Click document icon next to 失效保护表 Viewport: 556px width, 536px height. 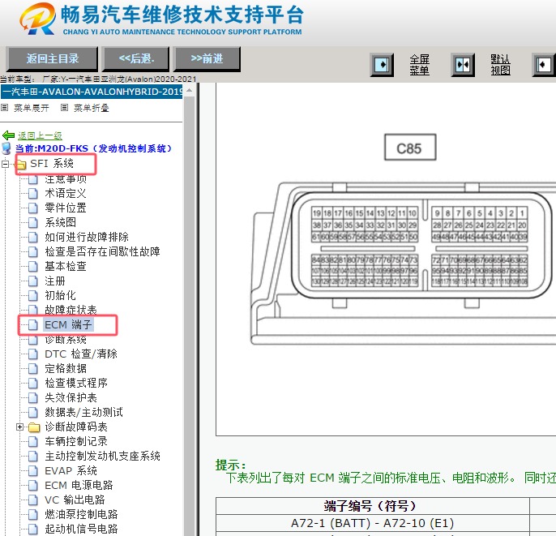click(x=33, y=397)
